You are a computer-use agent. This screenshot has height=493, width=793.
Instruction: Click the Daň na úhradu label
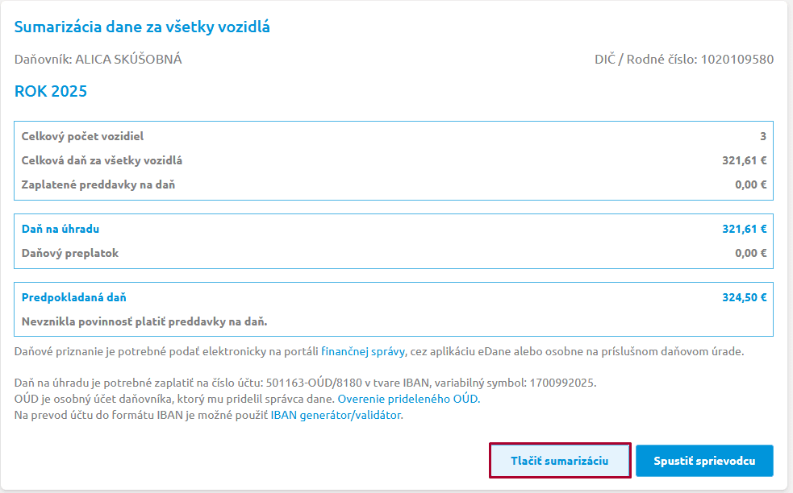[61, 229]
